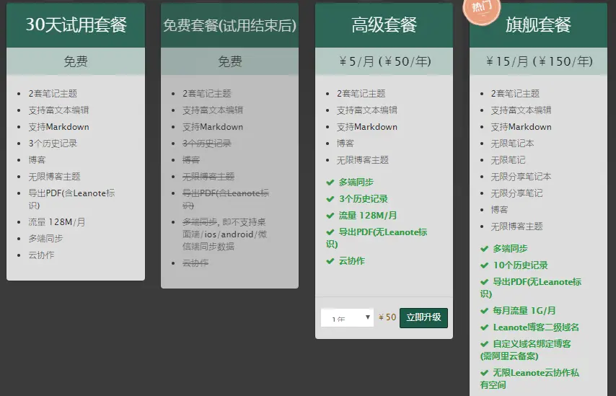Viewport: 616px width, 396px height.
Task: Click the checkmark beside 导出PDF(无Leanote标识) in 高级套餐
Action: [330, 232]
